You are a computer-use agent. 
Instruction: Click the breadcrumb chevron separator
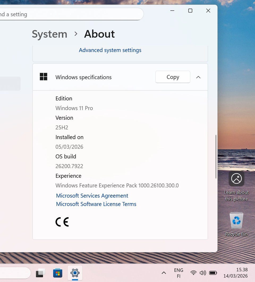click(x=76, y=34)
